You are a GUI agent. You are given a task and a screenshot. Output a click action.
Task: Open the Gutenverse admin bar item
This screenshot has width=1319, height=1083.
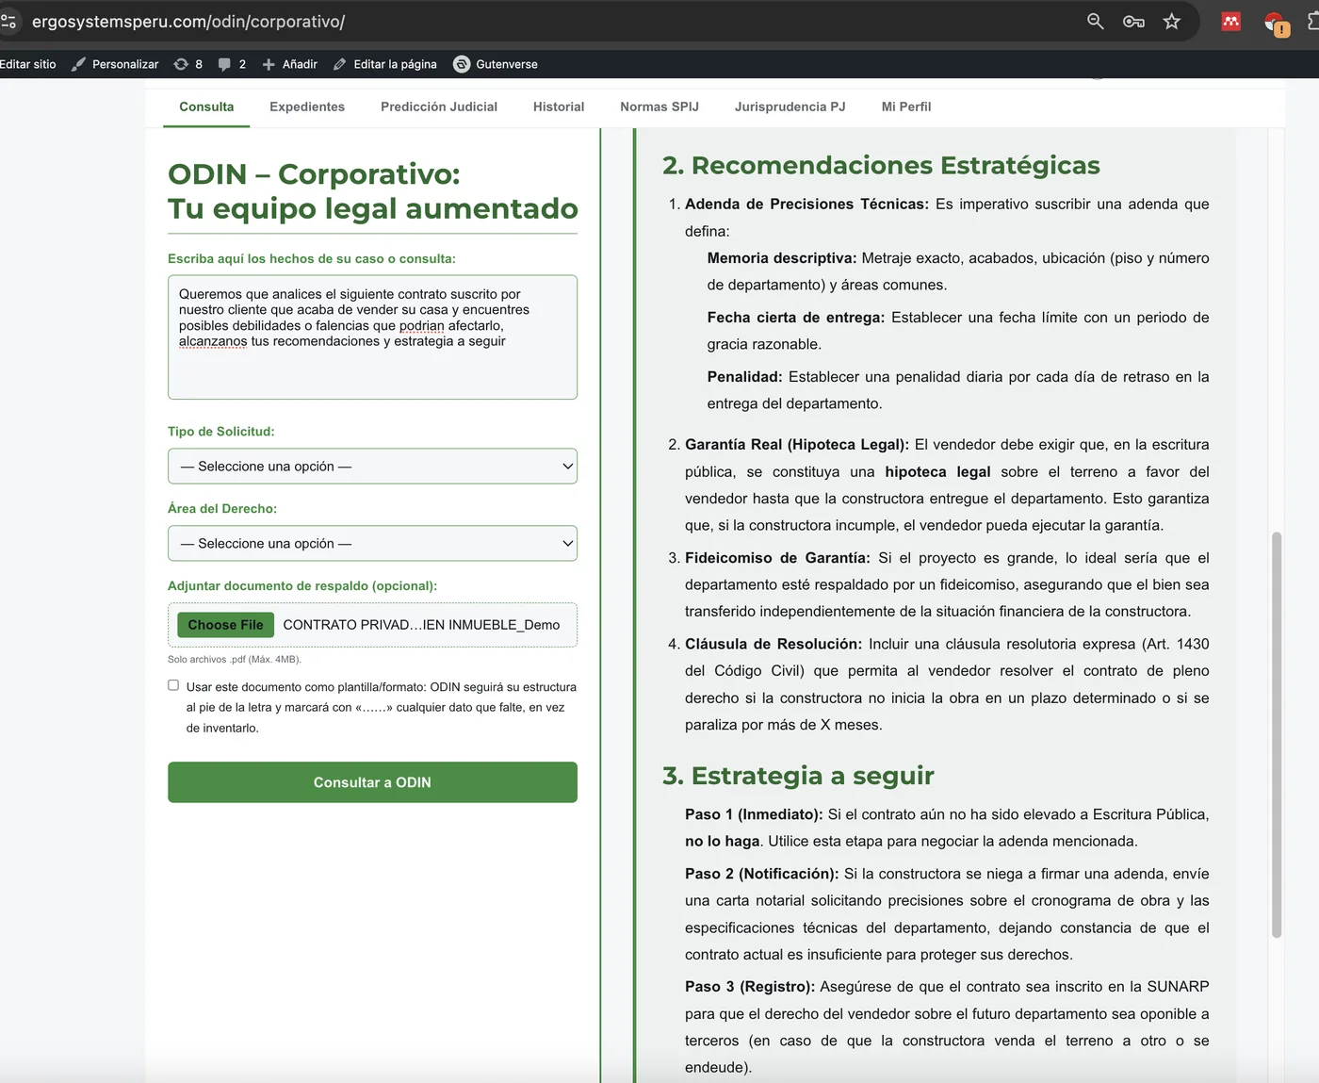pyautogui.click(x=496, y=64)
